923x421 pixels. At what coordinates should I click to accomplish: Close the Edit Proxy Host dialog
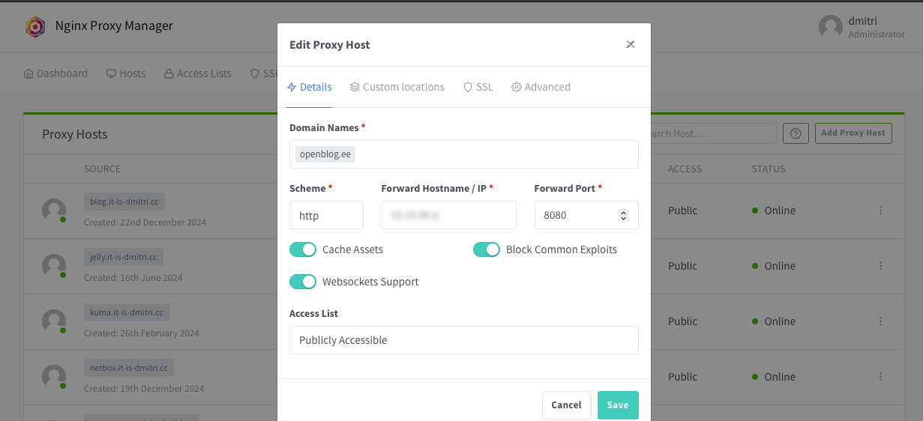pos(631,44)
